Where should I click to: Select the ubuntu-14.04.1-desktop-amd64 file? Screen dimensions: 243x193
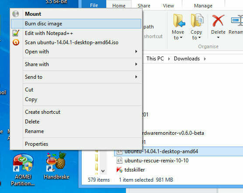(161, 151)
